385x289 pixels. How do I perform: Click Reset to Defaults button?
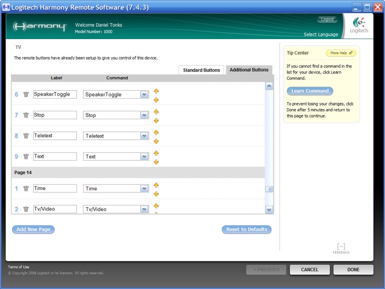pos(246,229)
